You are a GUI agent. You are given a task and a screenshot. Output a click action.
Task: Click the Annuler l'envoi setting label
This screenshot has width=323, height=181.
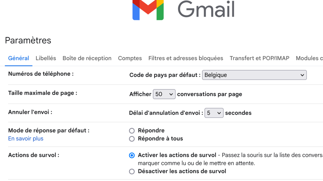[30, 112]
